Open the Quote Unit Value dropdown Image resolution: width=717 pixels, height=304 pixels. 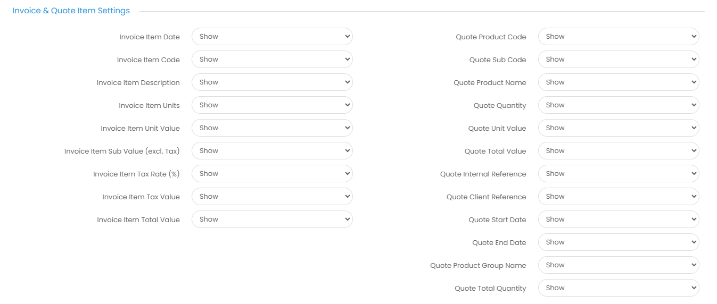[618, 128]
